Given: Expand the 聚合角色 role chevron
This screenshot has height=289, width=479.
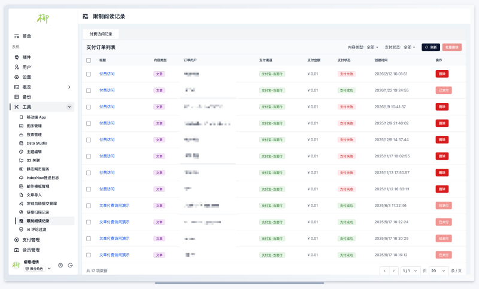Looking at the screenshot, I should click(x=49, y=269).
